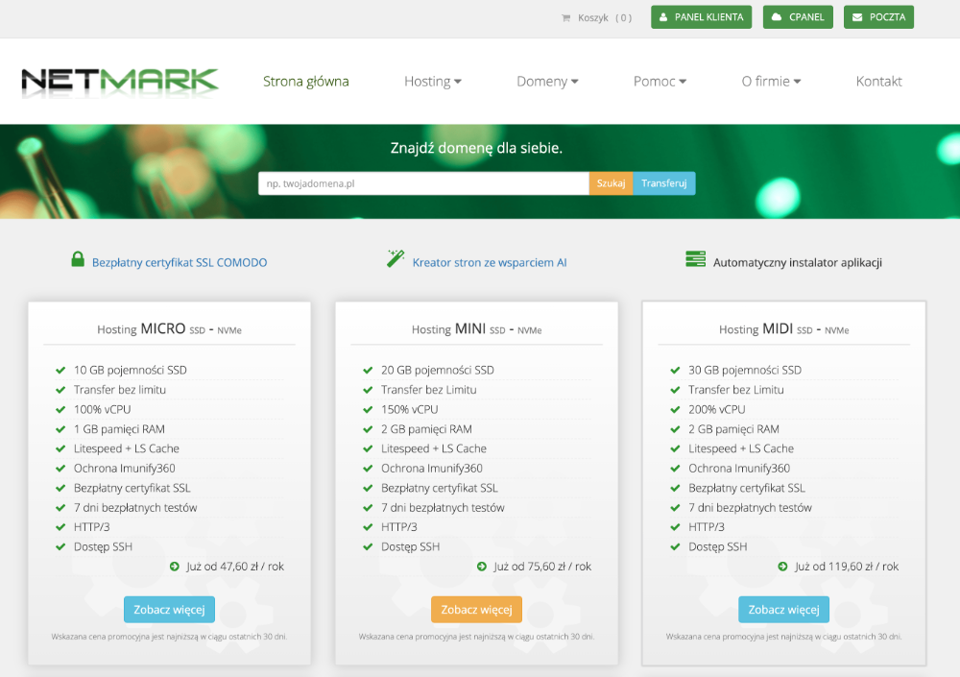Click the padlock icon for free SSL COMODO
This screenshot has height=677, width=960.
pyautogui.click(x=77, y=259)
